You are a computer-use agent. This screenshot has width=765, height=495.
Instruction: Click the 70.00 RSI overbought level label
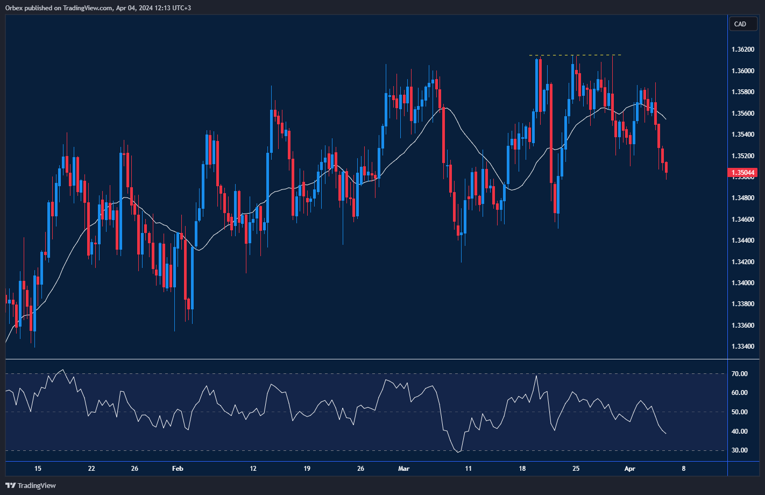(740, 374)
